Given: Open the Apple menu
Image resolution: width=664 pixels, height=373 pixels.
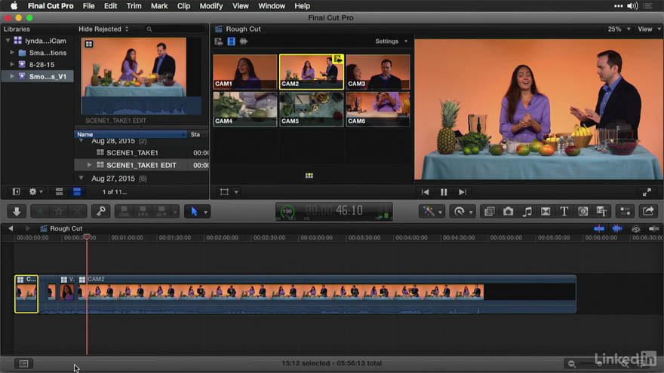Looking at the screenshot, I should pyautogui.click(x=14, y=6).
